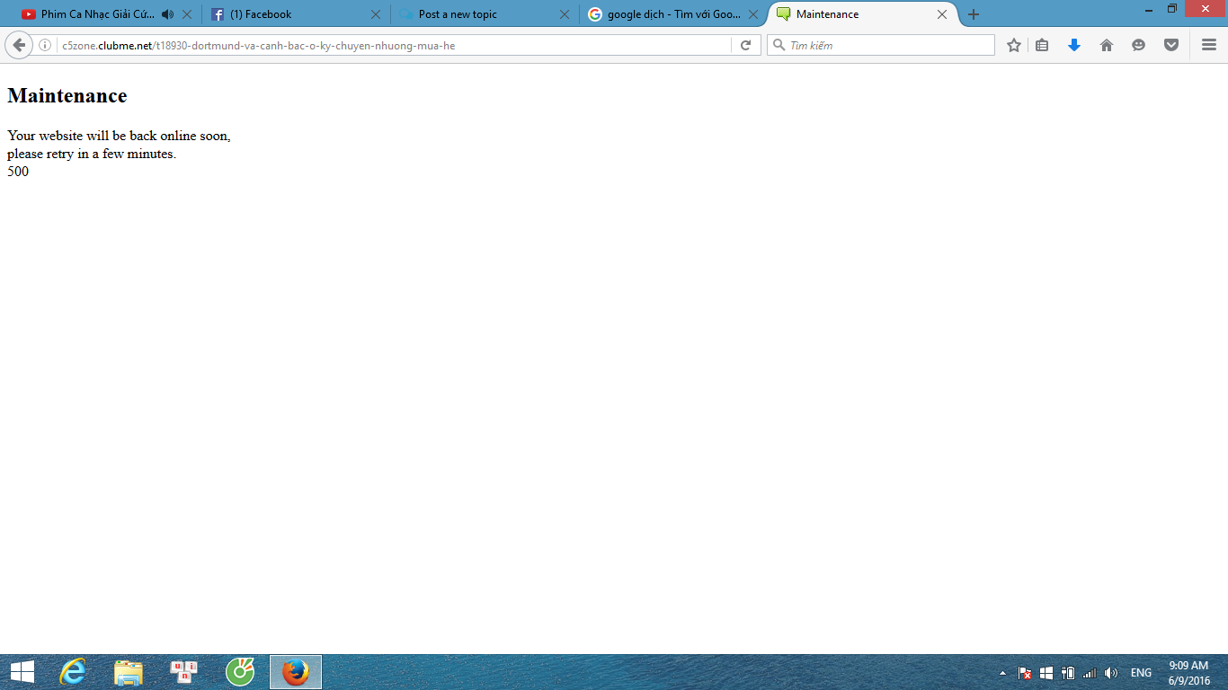Click the 500 error code text
1228x690 pixels.
point(18,172)
